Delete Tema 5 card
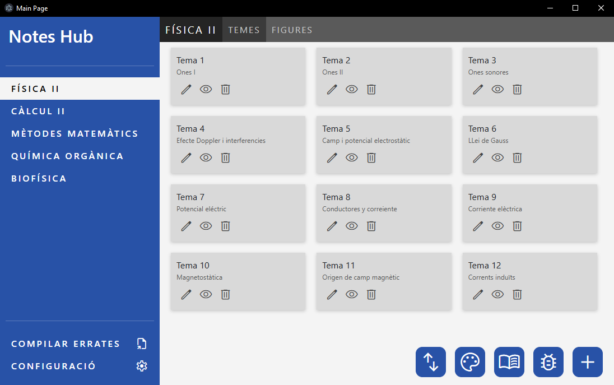Viewport: 614px width, 385px height. pos(371,158)
